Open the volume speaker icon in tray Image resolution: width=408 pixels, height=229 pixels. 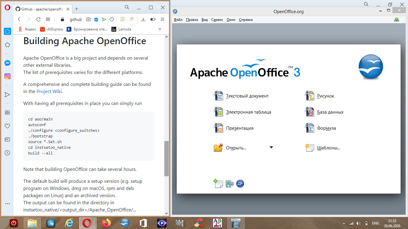(358, 223)
